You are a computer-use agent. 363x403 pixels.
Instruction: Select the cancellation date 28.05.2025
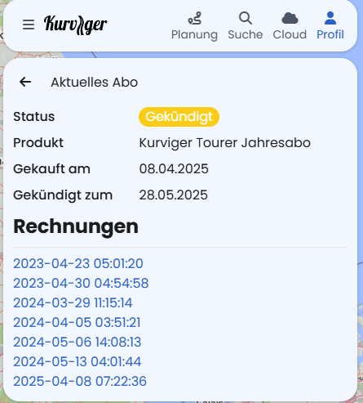coord(174,195)
